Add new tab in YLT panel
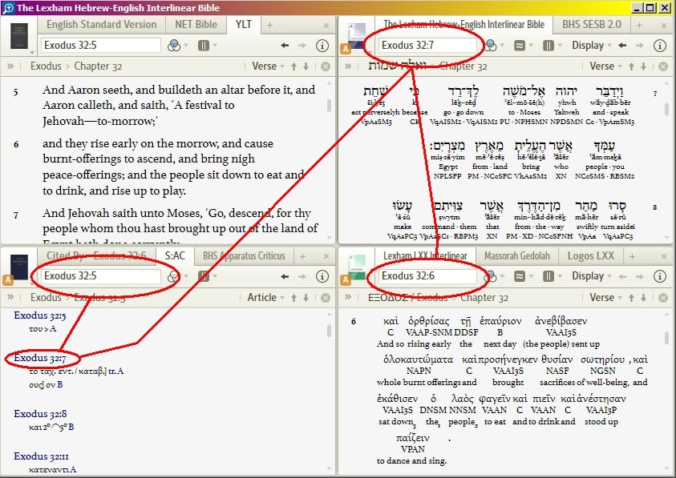The image size is (676, 478). tap(269, 26)
